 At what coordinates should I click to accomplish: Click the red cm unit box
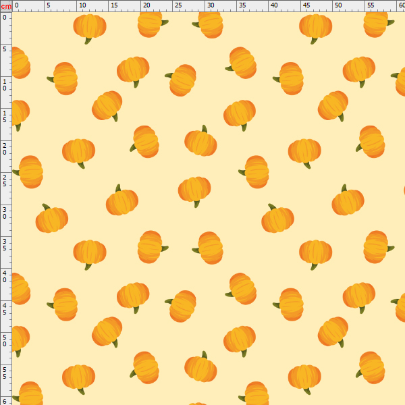[6, 6]
